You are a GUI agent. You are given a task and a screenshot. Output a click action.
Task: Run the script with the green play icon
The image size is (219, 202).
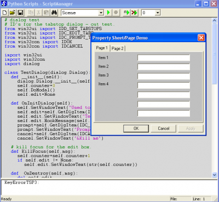point(108,13)
